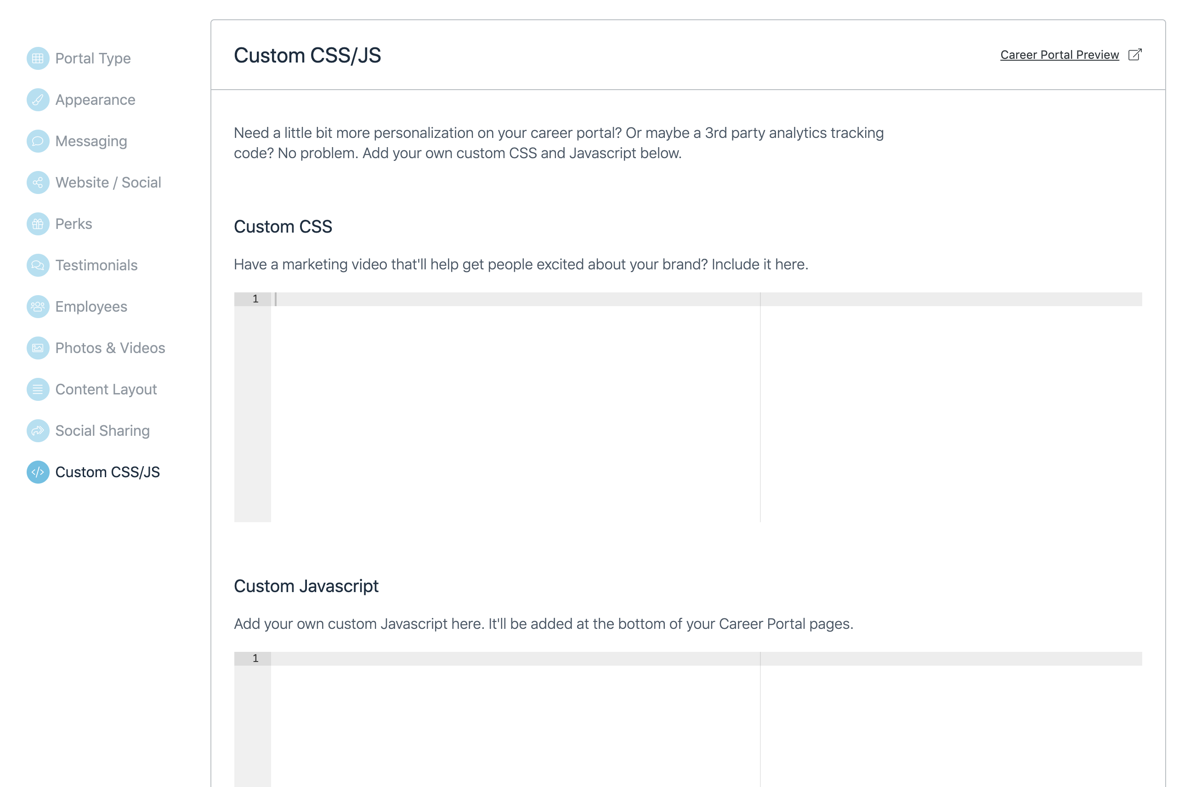Open the Career Portal Preview link
Screen dimensions: 1190x787
click(x=1060, y=55)
